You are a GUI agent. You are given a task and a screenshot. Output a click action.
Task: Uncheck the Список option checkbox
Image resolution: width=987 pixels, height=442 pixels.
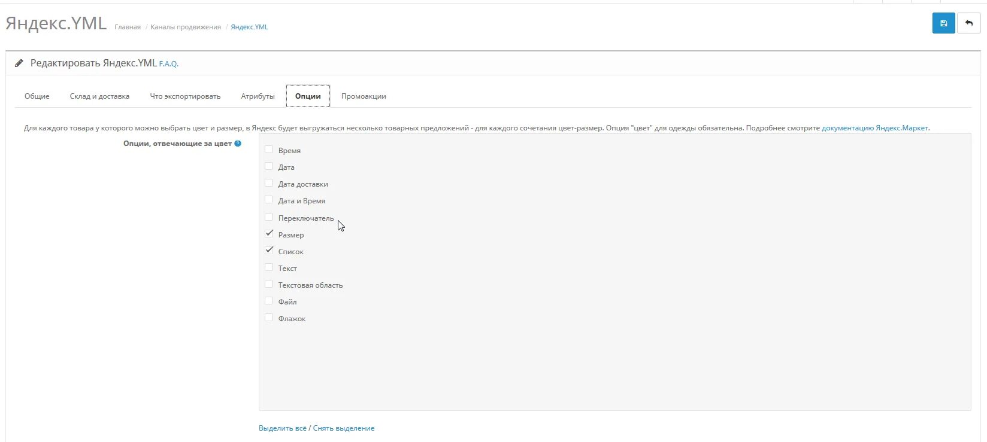pos(269,251)
